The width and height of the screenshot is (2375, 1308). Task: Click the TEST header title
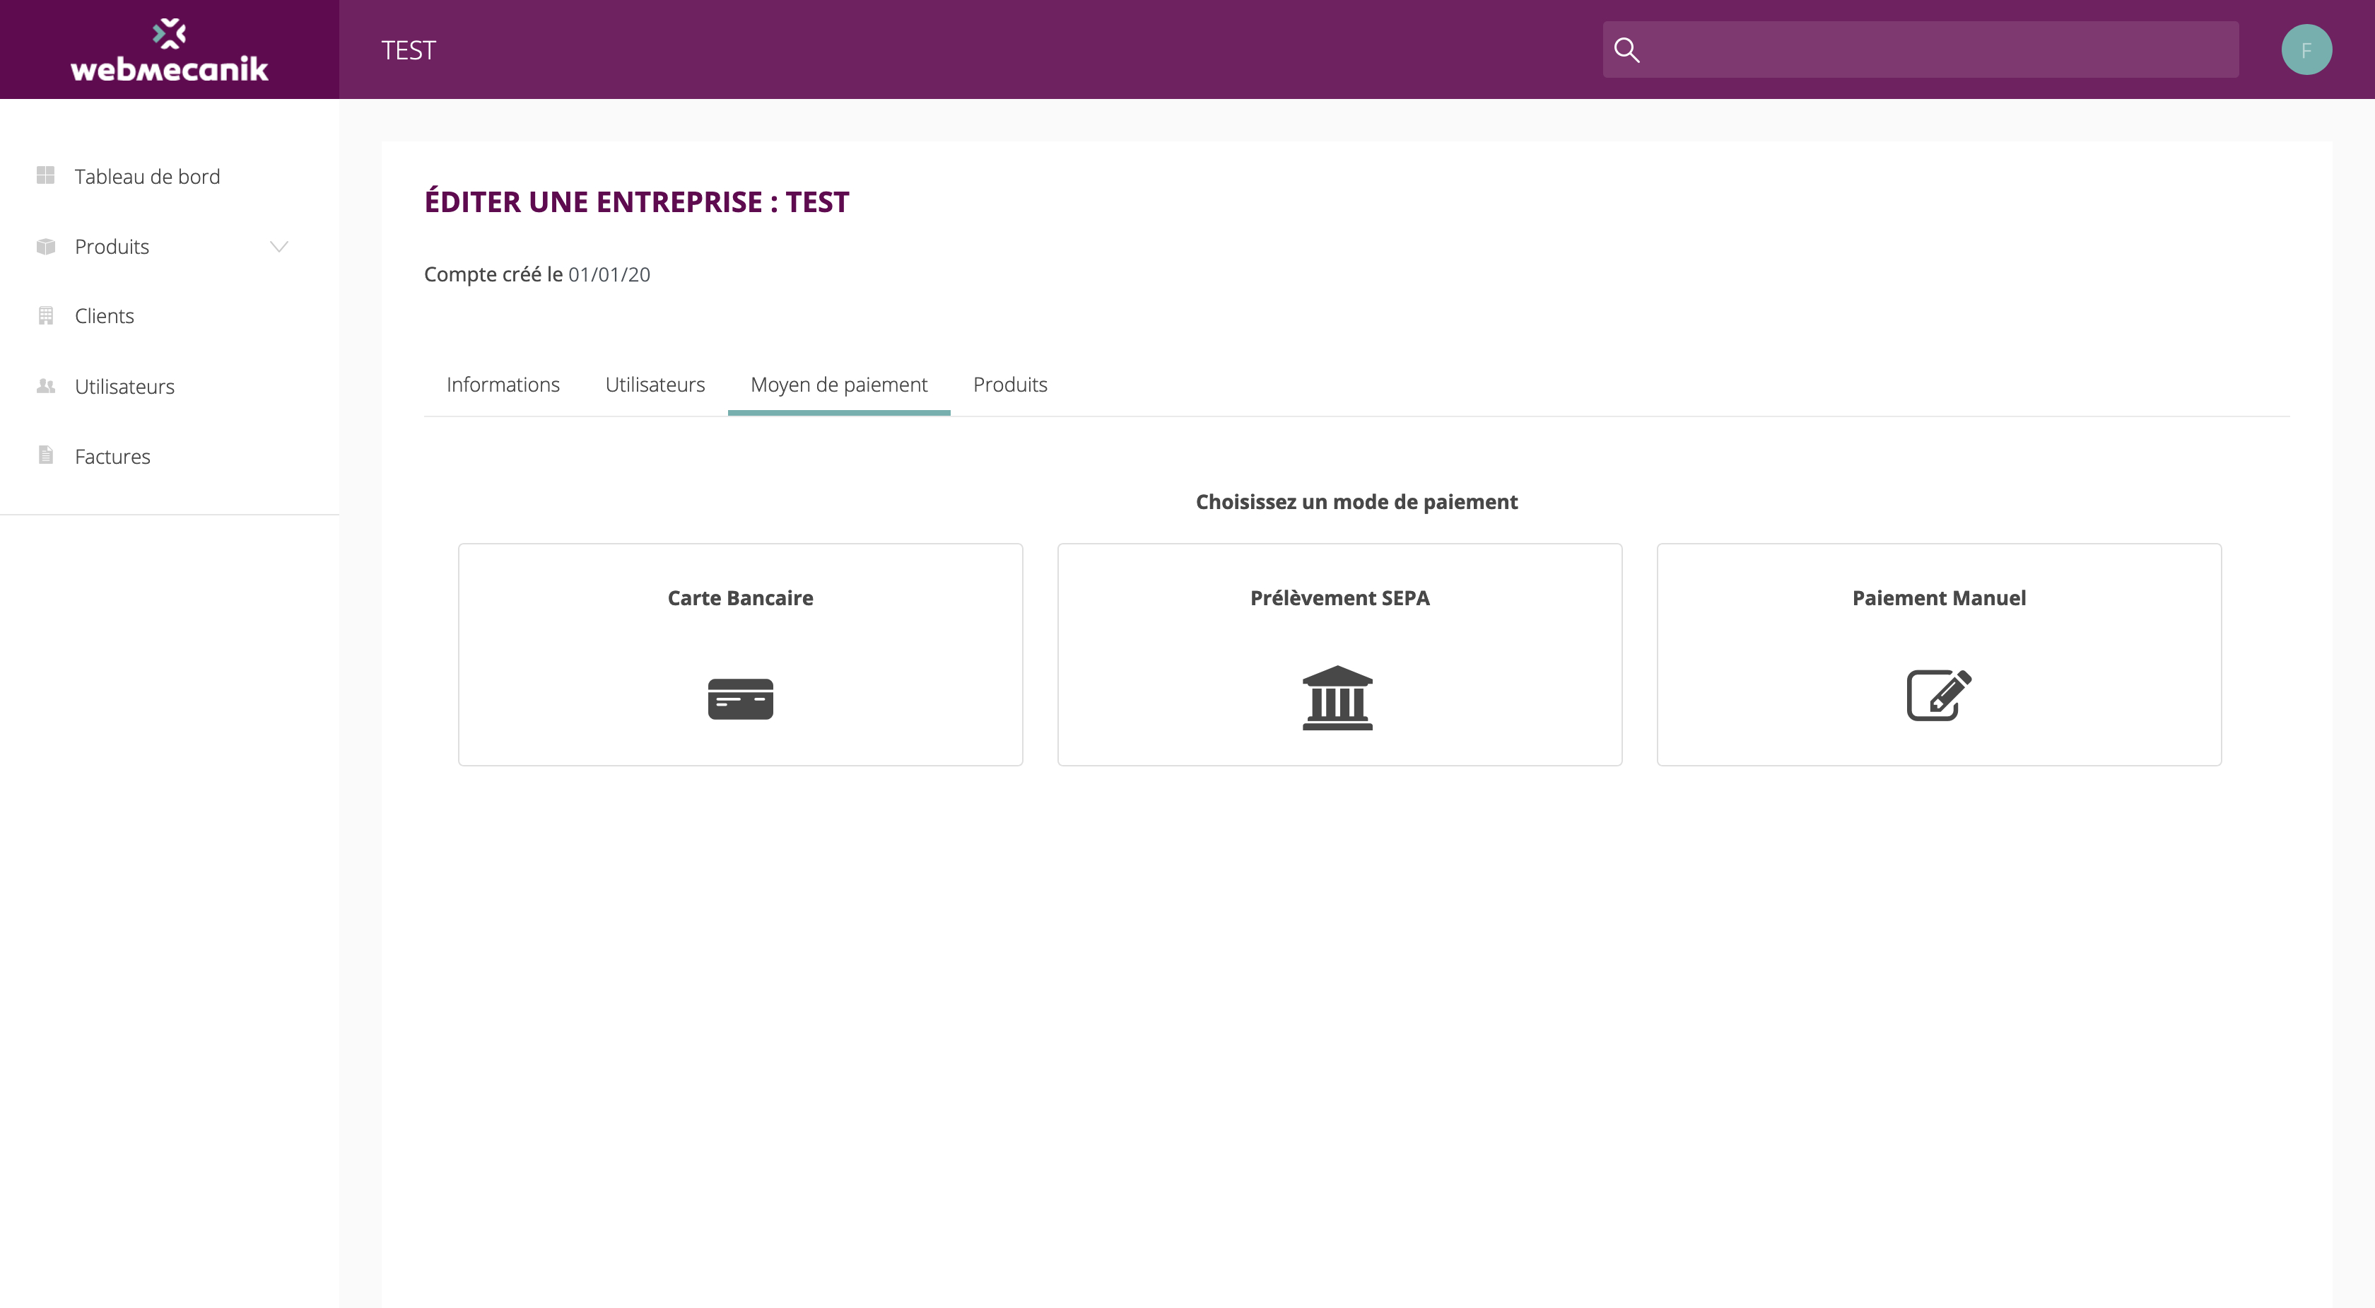[x=409, y=49]
